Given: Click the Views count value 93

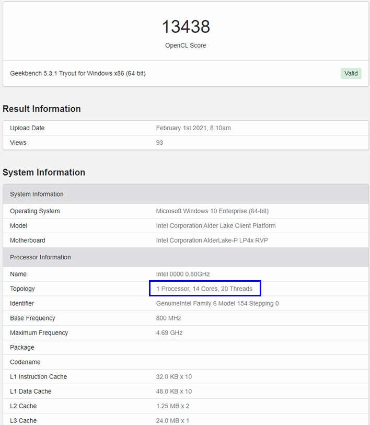Looking at the screenshot, I should (x=159, y=143).
